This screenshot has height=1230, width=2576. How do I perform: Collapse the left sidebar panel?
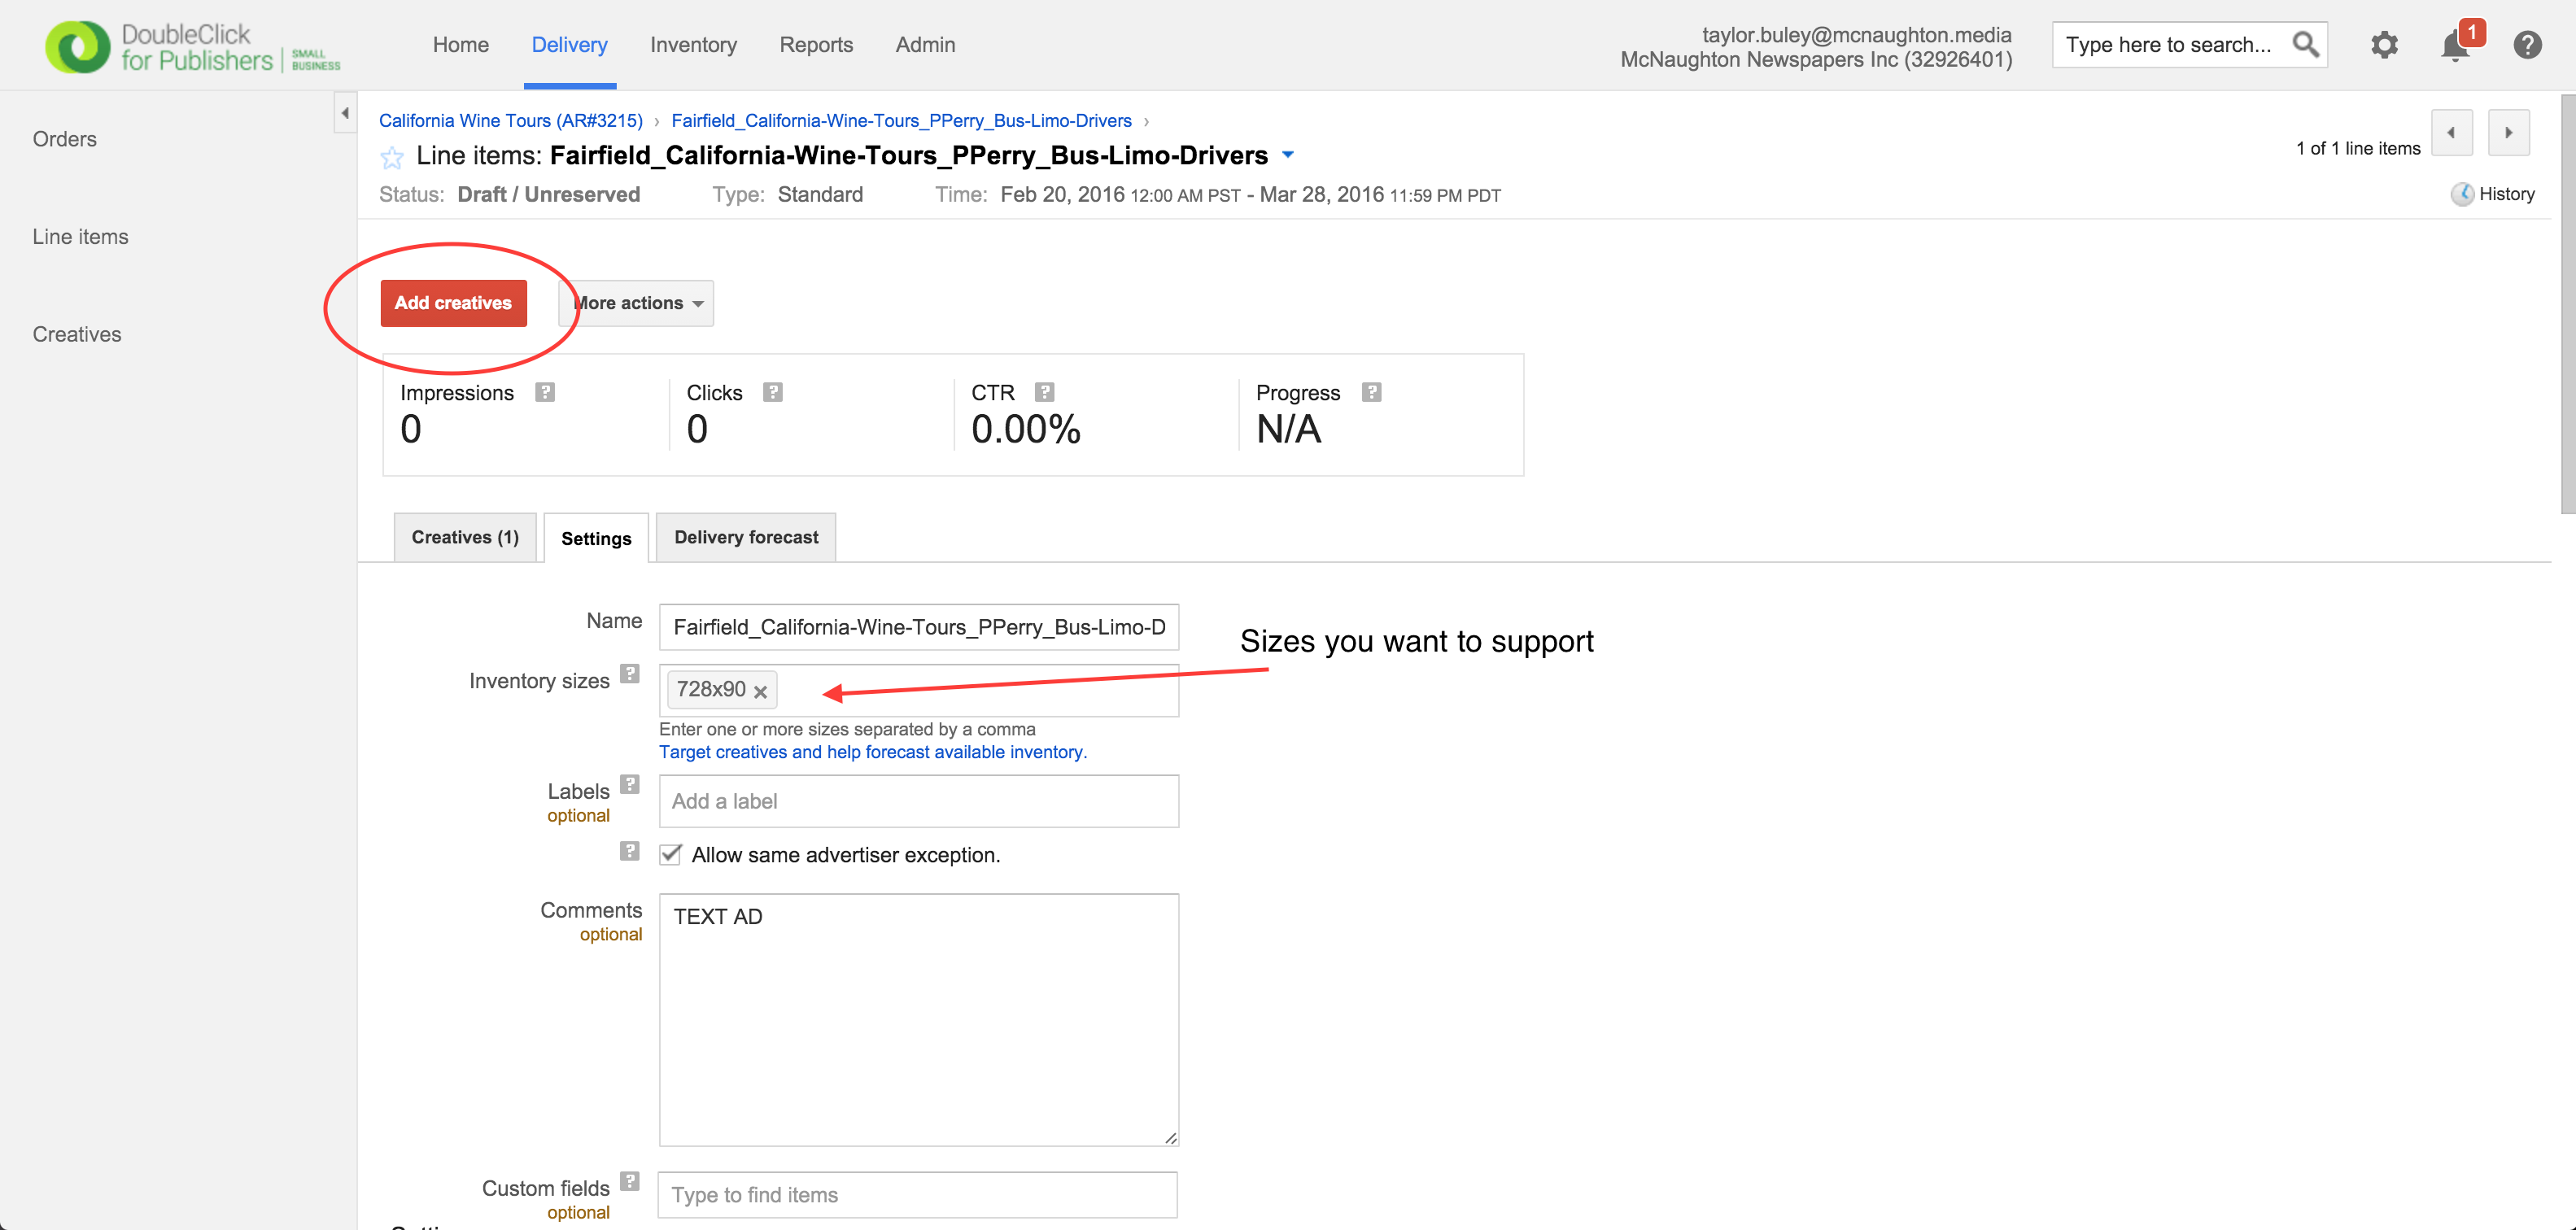coord(345,113)
